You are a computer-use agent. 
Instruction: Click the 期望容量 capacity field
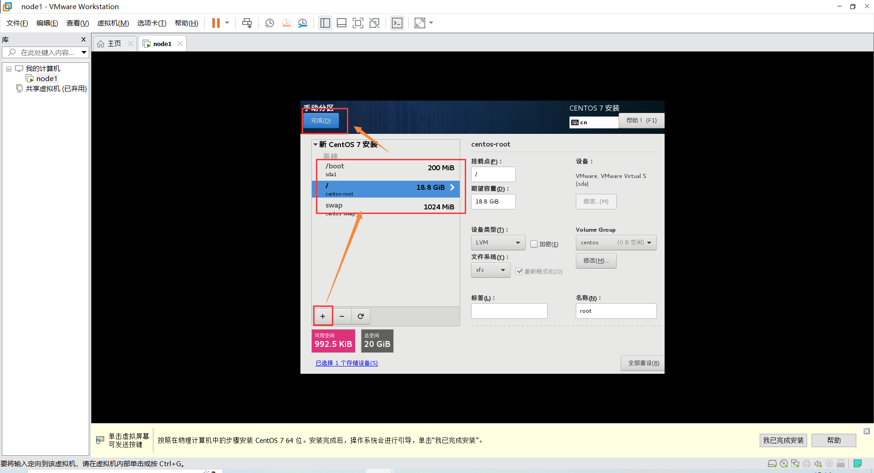(x=493, y=202)
